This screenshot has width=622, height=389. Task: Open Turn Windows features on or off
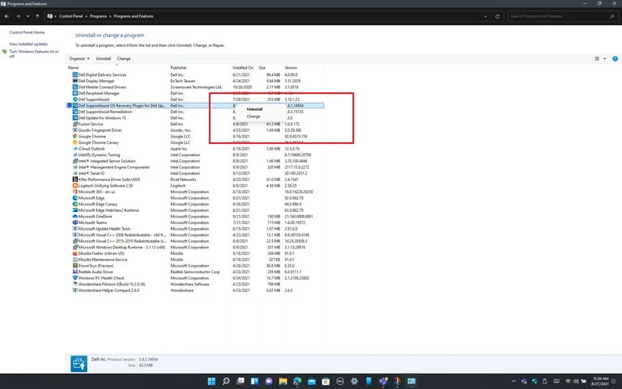click(x=34, y=53)
